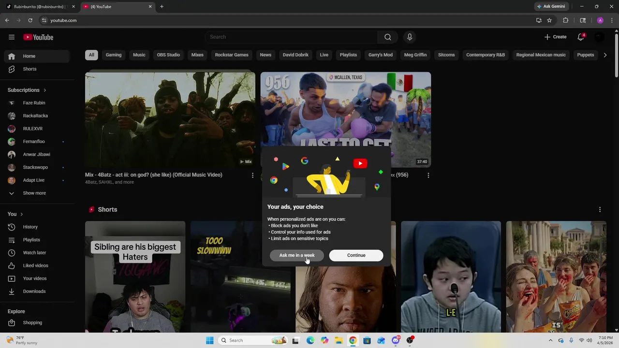The width and height of the screenshot is (619, 348).
Task: Open options menu for 4Batz Mix video
Action: click(x=252, y=175)
